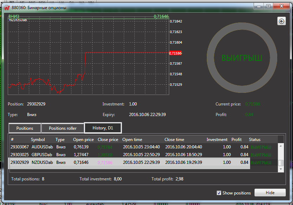
Task: Sort by the Status column header
Action: coord(255,140)
